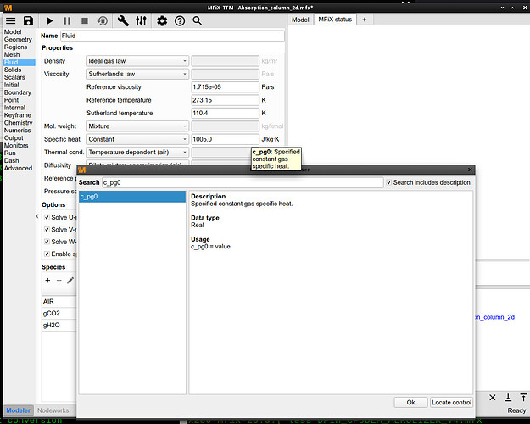Click the Ok button in search dialog
This screenshot has height=424, width=530.
410,402
